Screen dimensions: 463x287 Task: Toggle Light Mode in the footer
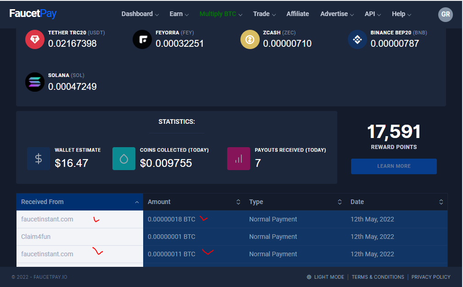click(x=325, y=277)
